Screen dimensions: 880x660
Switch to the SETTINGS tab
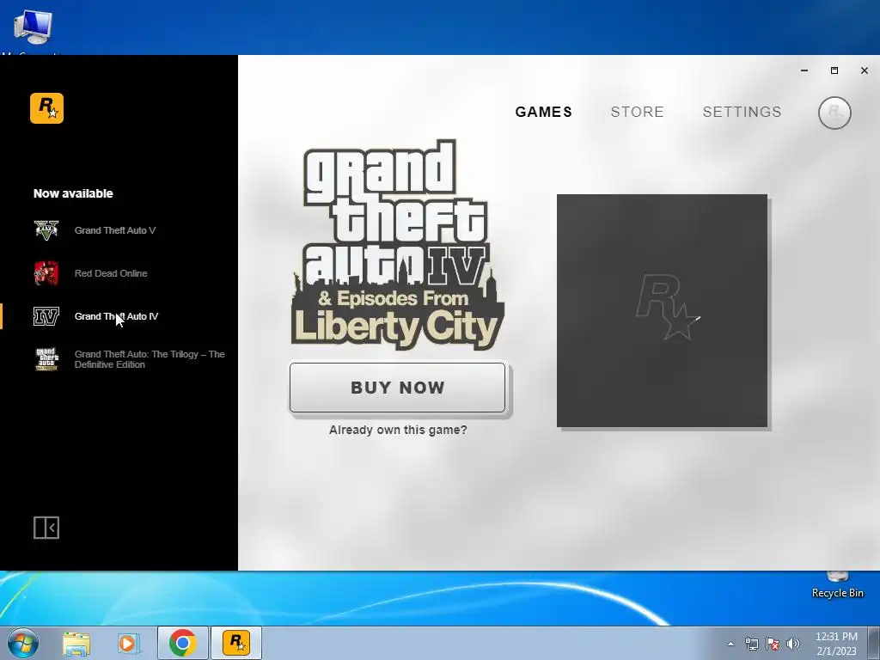[742, 112]
